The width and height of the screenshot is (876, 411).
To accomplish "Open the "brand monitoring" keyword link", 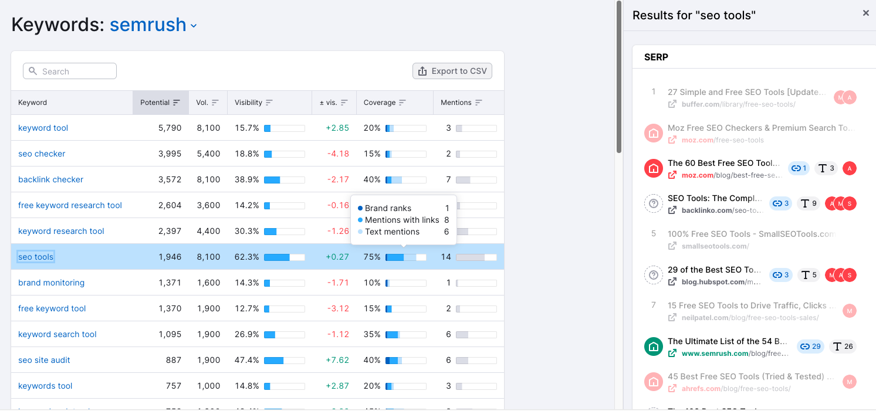I will (51, 283).
